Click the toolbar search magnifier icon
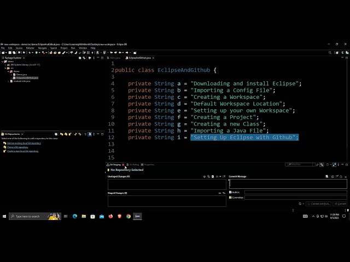The height and width of the screenshot is (262, 350). click(x=330, y=53)
